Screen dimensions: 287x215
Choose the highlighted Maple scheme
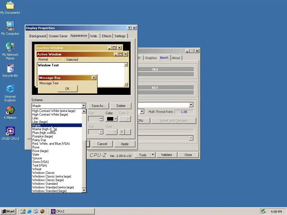point(57,125)
